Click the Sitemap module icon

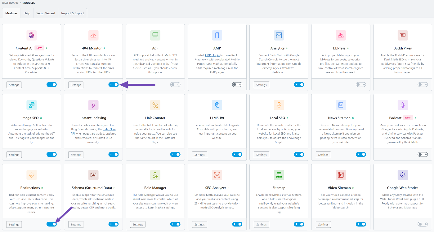tap(279, 175)
